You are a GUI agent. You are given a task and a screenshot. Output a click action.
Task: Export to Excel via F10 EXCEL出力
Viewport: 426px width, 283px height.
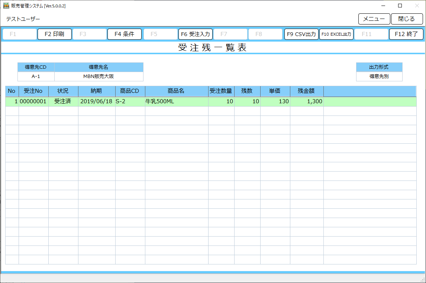(336, 34)
